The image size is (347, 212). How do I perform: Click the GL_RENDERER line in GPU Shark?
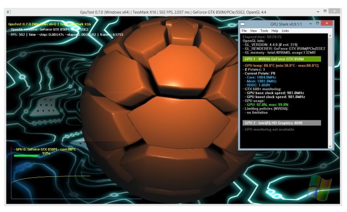click(284, 49)
